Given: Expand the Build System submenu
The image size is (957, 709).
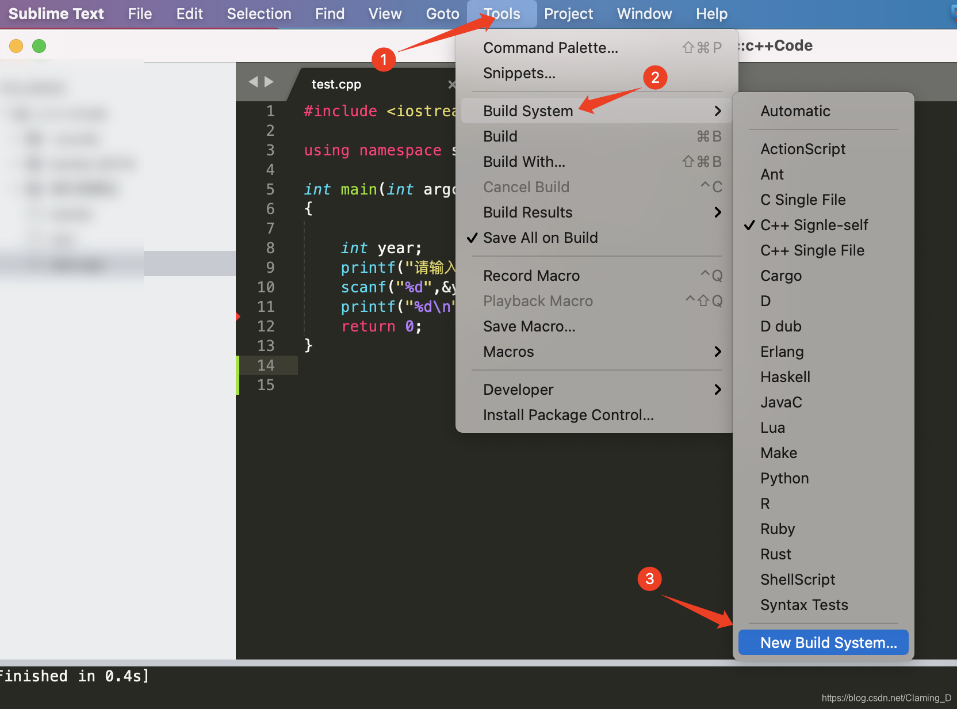Looking at the screenshot, I should tap(596, 110).
